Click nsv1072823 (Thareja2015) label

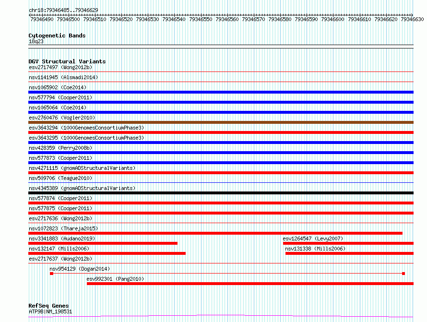[x=63, y=228]
